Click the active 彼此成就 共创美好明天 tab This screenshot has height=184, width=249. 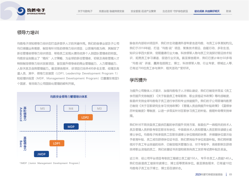207,11
